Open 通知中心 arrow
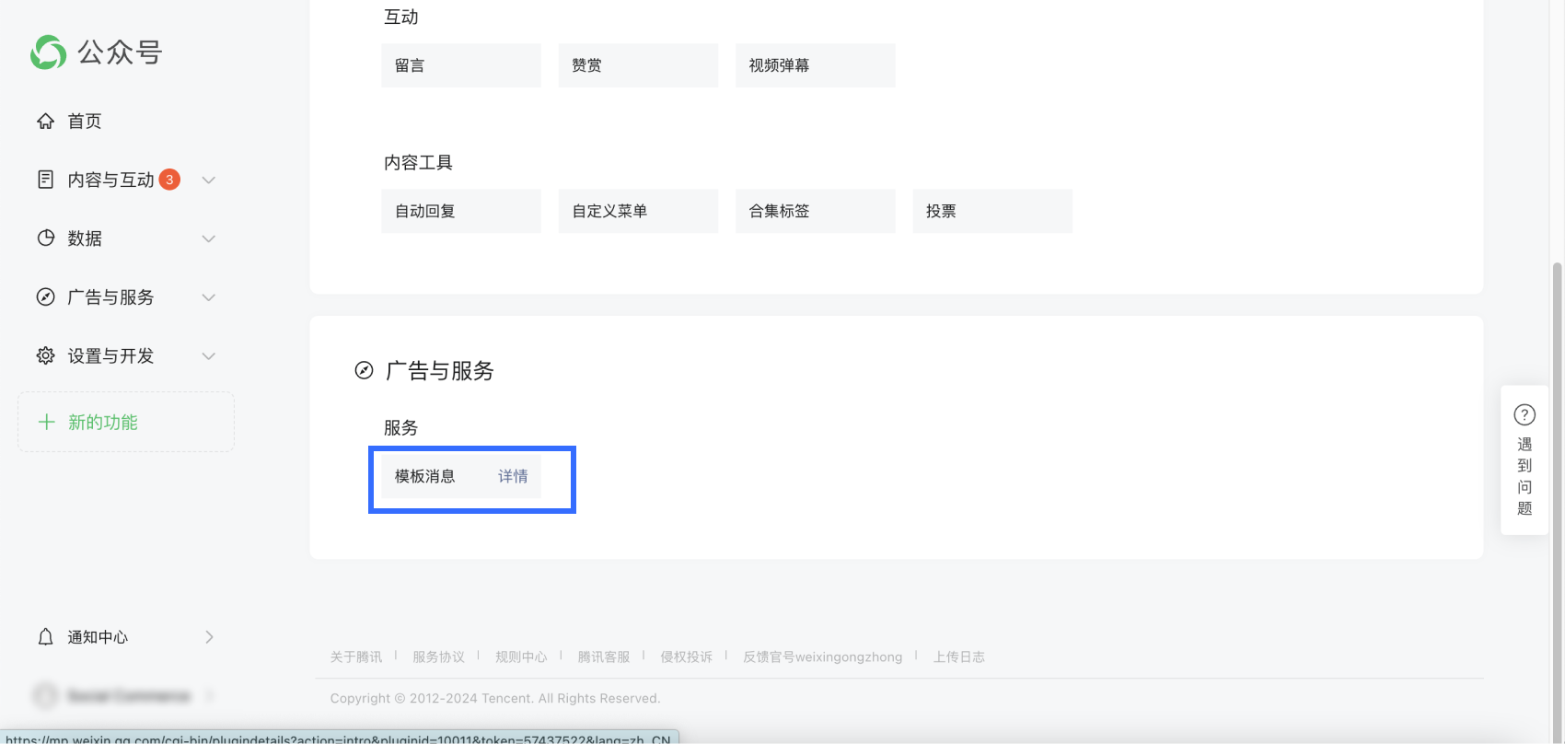The image size is (1565, 744). click(x=209, y=637)
